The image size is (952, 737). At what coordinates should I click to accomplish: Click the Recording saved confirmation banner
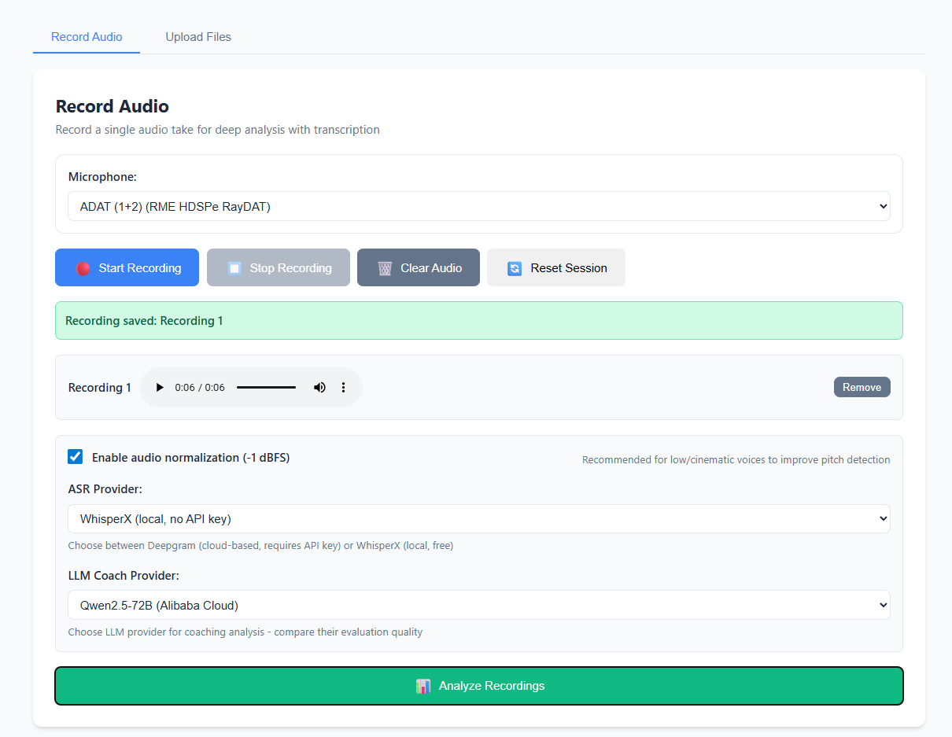[x=478, y=320]
